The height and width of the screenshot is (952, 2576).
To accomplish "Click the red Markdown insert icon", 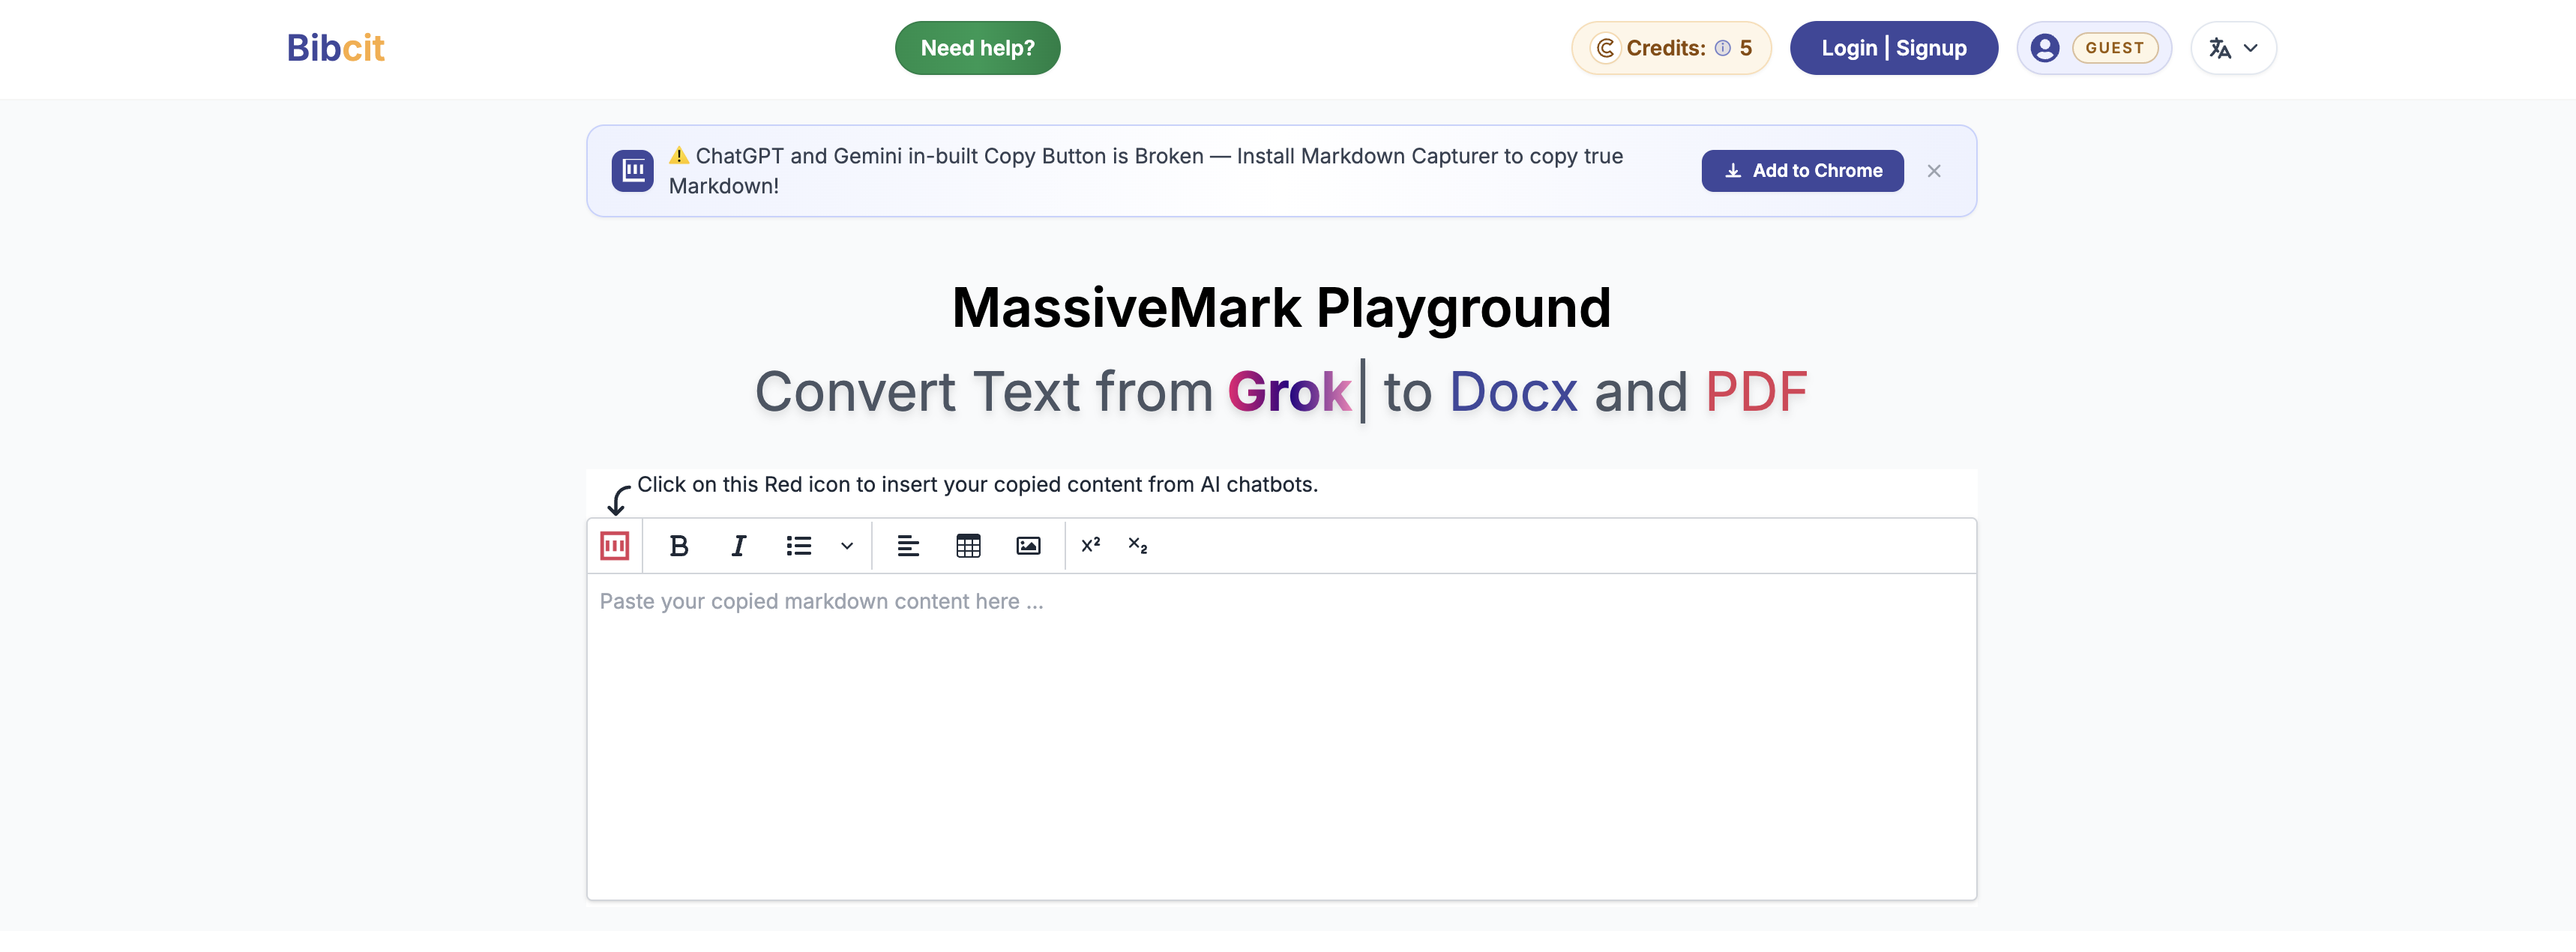I will [614, 546].
